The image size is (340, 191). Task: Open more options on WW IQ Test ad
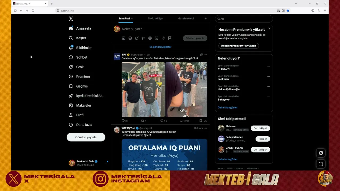(x=206, y=128)
